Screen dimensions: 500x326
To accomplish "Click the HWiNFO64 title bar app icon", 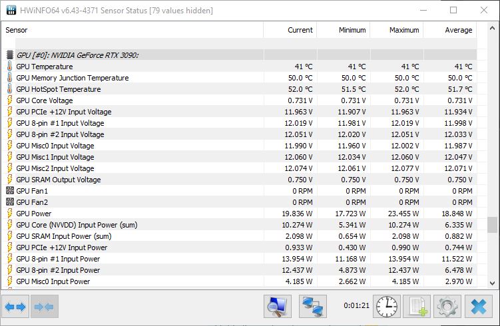I will (11, 10).
